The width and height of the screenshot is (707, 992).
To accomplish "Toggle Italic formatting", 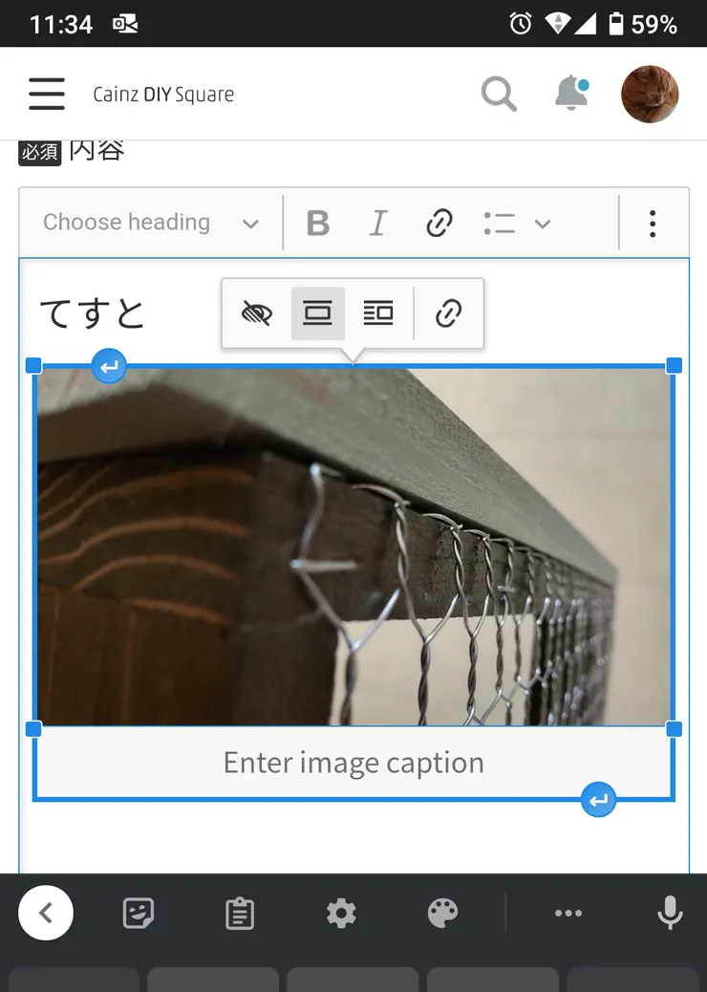I will pos(378,224).
